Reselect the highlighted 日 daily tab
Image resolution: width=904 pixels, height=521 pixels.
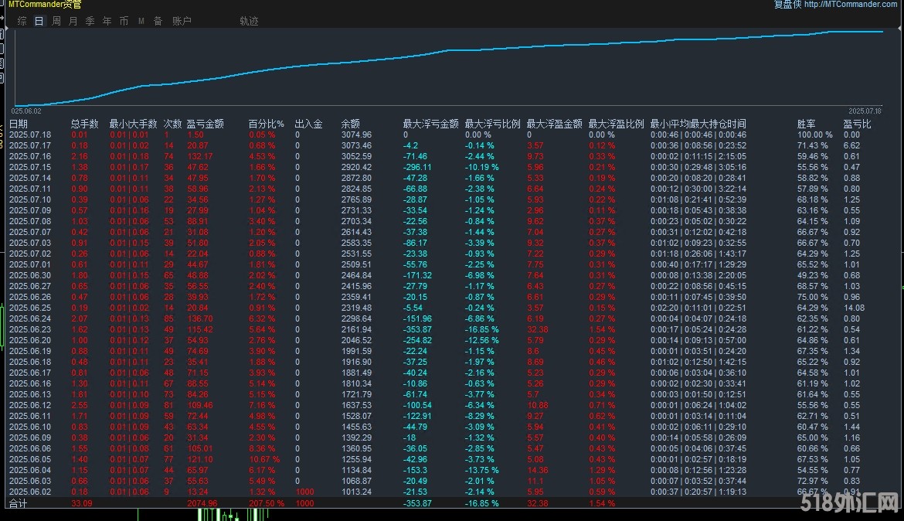38,21
